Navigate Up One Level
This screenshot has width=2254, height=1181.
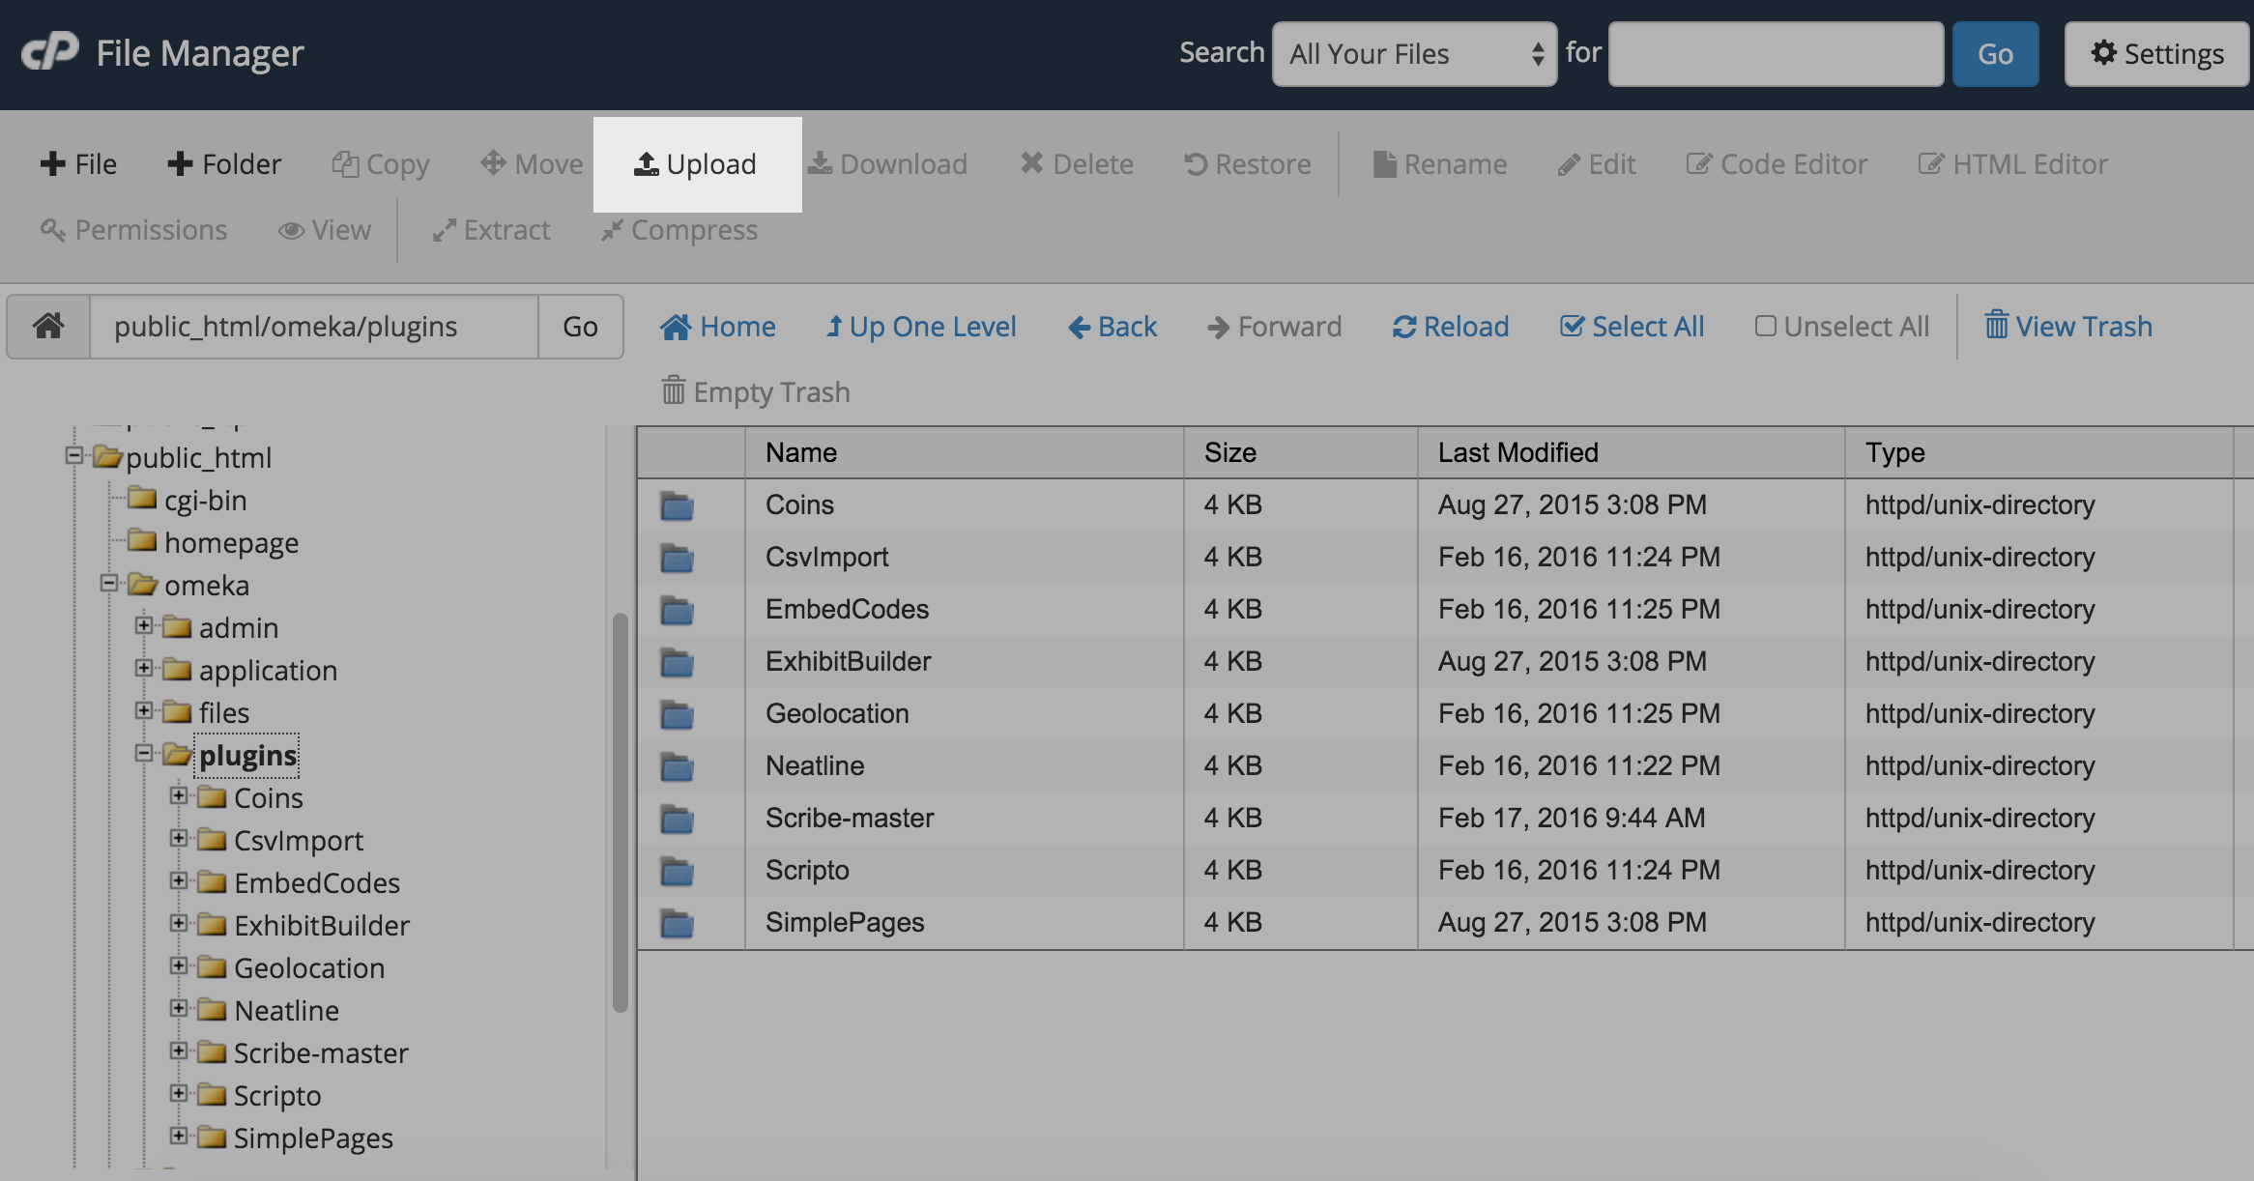point(920,327)
